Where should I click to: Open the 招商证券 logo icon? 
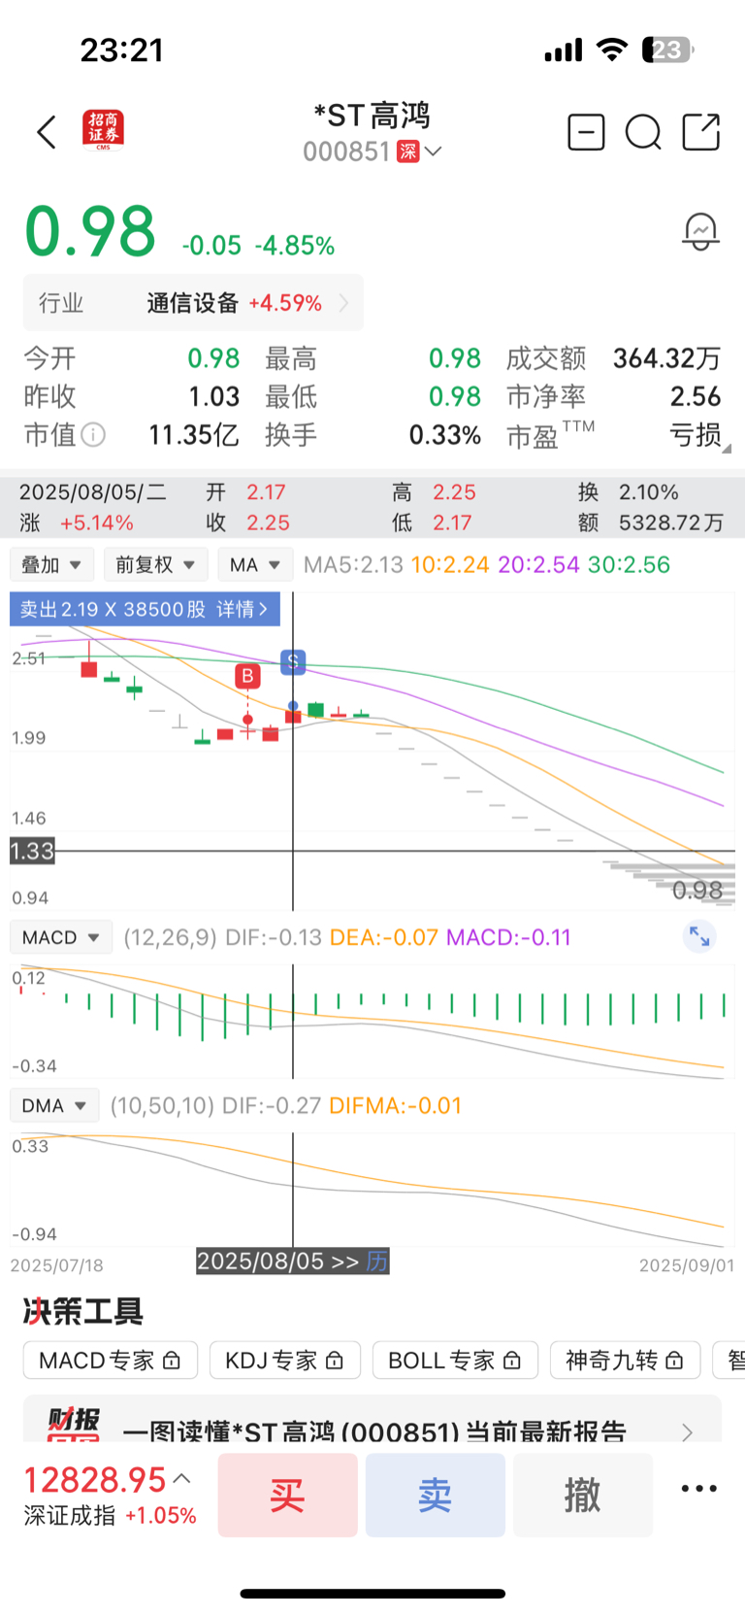103,130
